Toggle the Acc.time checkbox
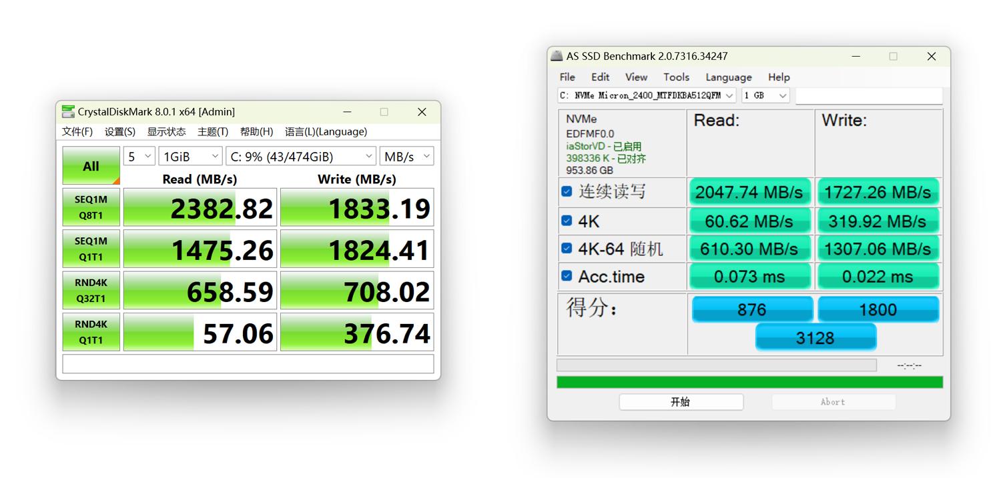Image resolution: width=1001 pixels, height=478 pixels. coord(567,276)
